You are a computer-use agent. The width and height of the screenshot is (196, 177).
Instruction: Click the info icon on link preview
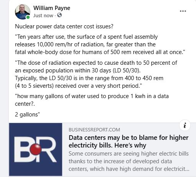coord(185,125)
